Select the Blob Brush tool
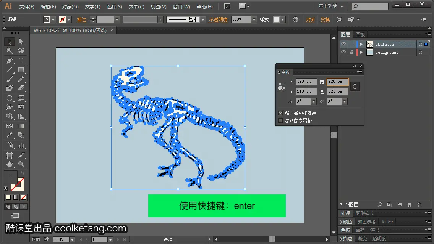This screenshot has height=244, width=434. (10, 88)
